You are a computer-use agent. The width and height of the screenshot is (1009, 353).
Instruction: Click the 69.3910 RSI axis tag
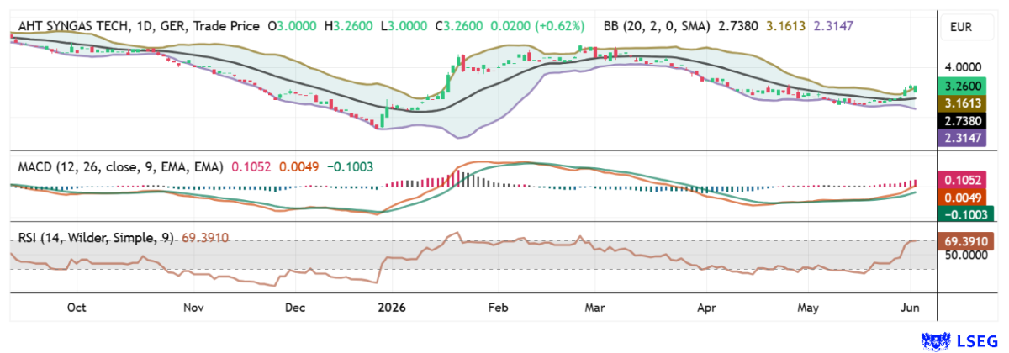coord(966,240)
